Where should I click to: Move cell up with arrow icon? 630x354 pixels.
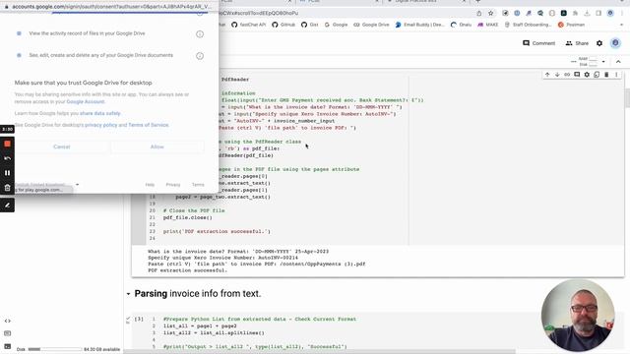pyautogui.click(x=547, y=75)
